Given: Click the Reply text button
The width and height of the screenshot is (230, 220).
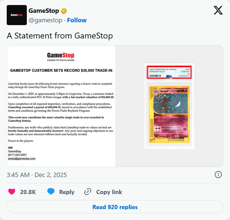Looking at the screenshot, I should tap(67, 192).
